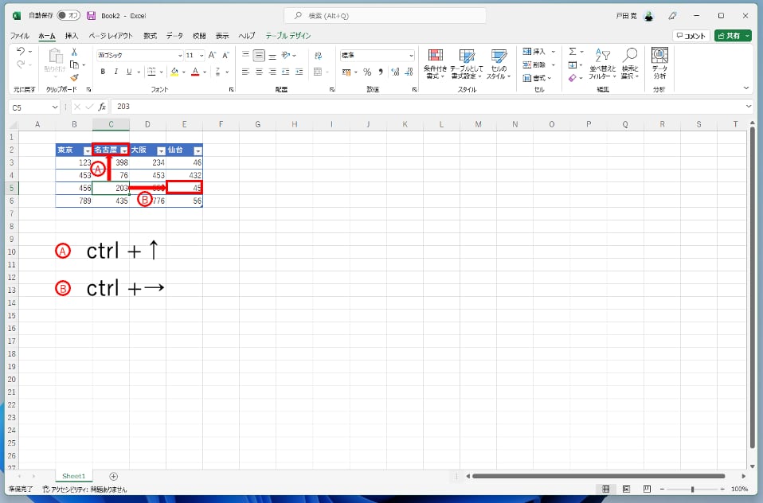
Task: Open the ページレイアウト tab
Action: [111, 36]
